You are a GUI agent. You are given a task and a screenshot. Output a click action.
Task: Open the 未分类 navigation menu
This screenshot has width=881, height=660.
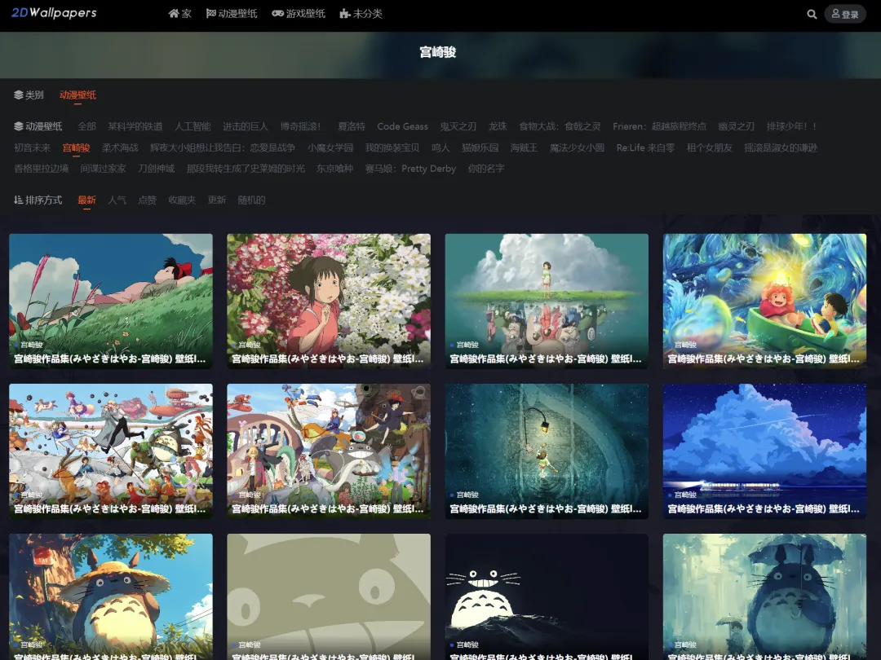(x=361, y=14)
